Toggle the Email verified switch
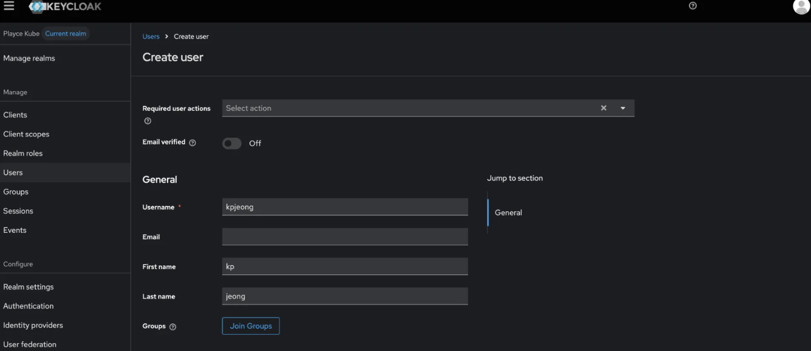 click(232, 144)
